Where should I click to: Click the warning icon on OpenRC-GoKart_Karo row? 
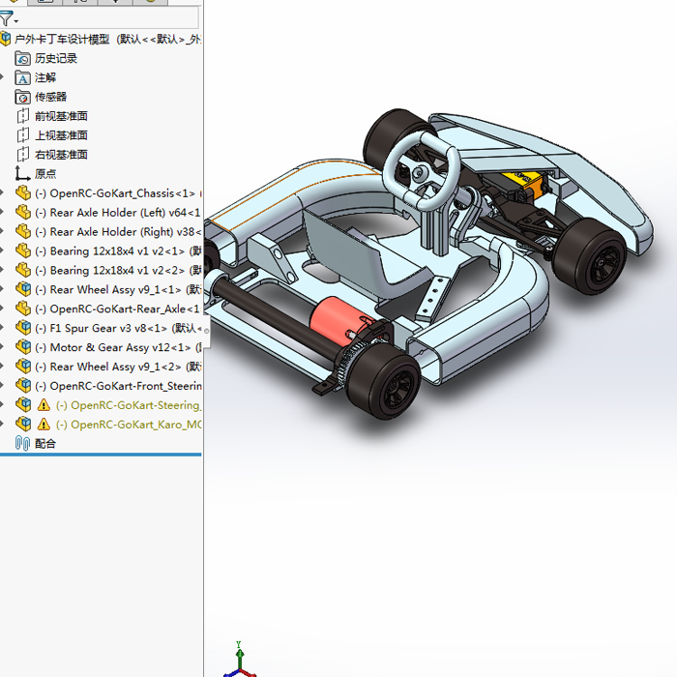(x=44, y=425)
